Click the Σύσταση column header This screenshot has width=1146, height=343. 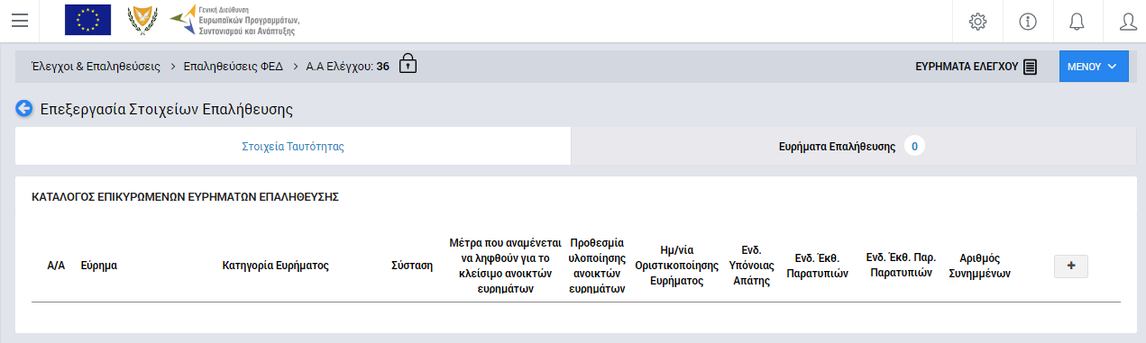(412, 266)
